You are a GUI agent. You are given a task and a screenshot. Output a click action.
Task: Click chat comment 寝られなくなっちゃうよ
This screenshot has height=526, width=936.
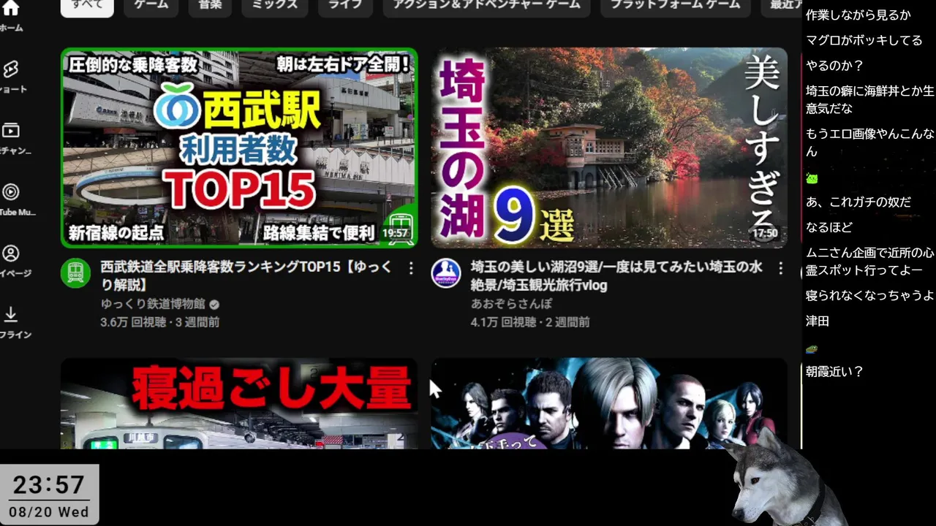869,295
